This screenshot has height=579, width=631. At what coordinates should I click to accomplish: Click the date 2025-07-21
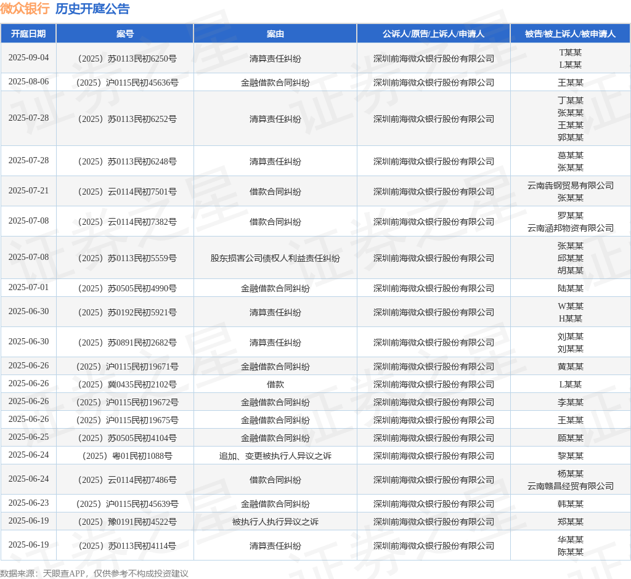(28, 191)
